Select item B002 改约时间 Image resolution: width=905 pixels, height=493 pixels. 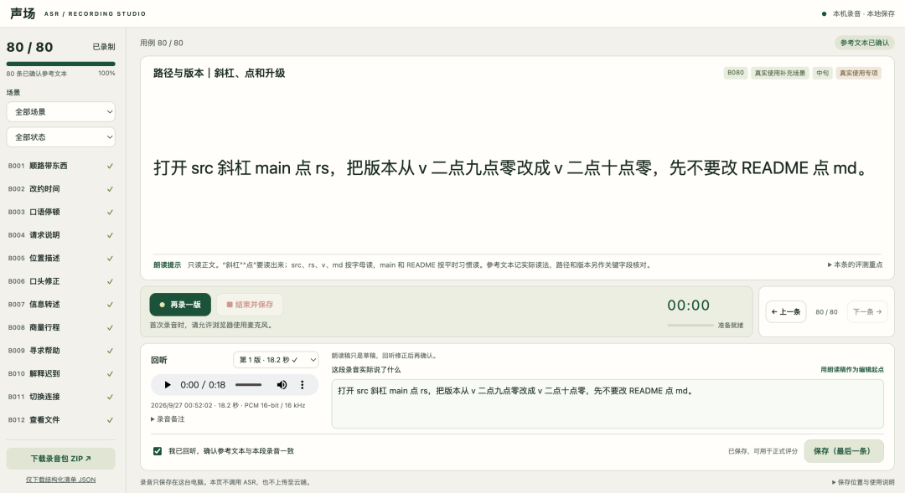60,188
